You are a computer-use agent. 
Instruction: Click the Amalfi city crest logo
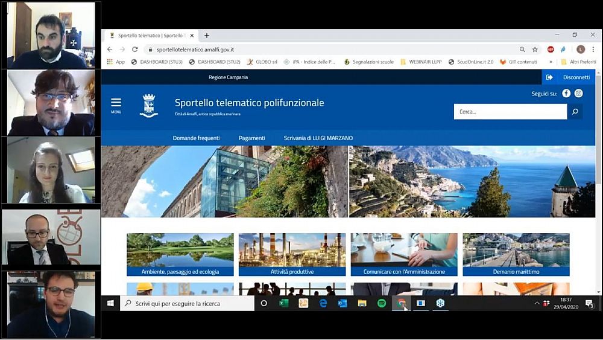[149, 106]
